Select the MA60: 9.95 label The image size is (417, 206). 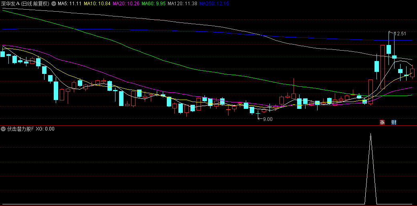click(x=154, y=4)
